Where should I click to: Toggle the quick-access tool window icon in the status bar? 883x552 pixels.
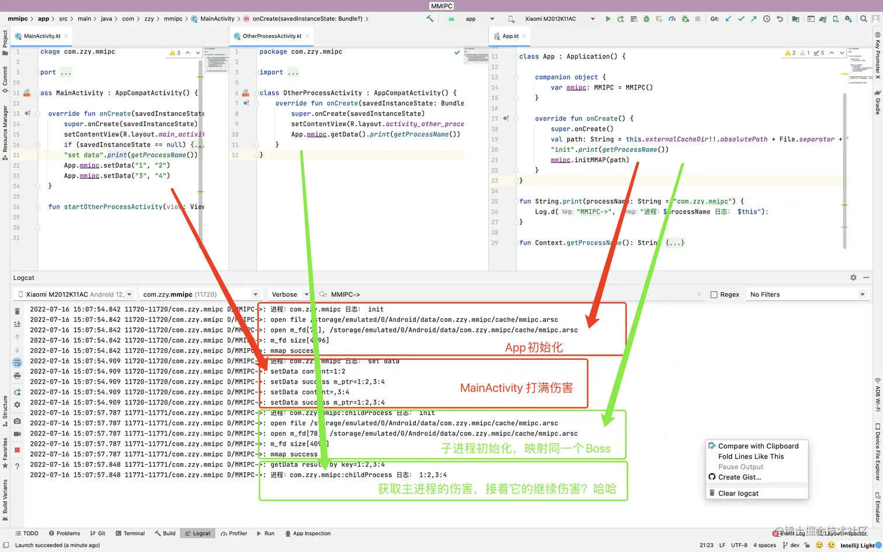pos(5,545)
